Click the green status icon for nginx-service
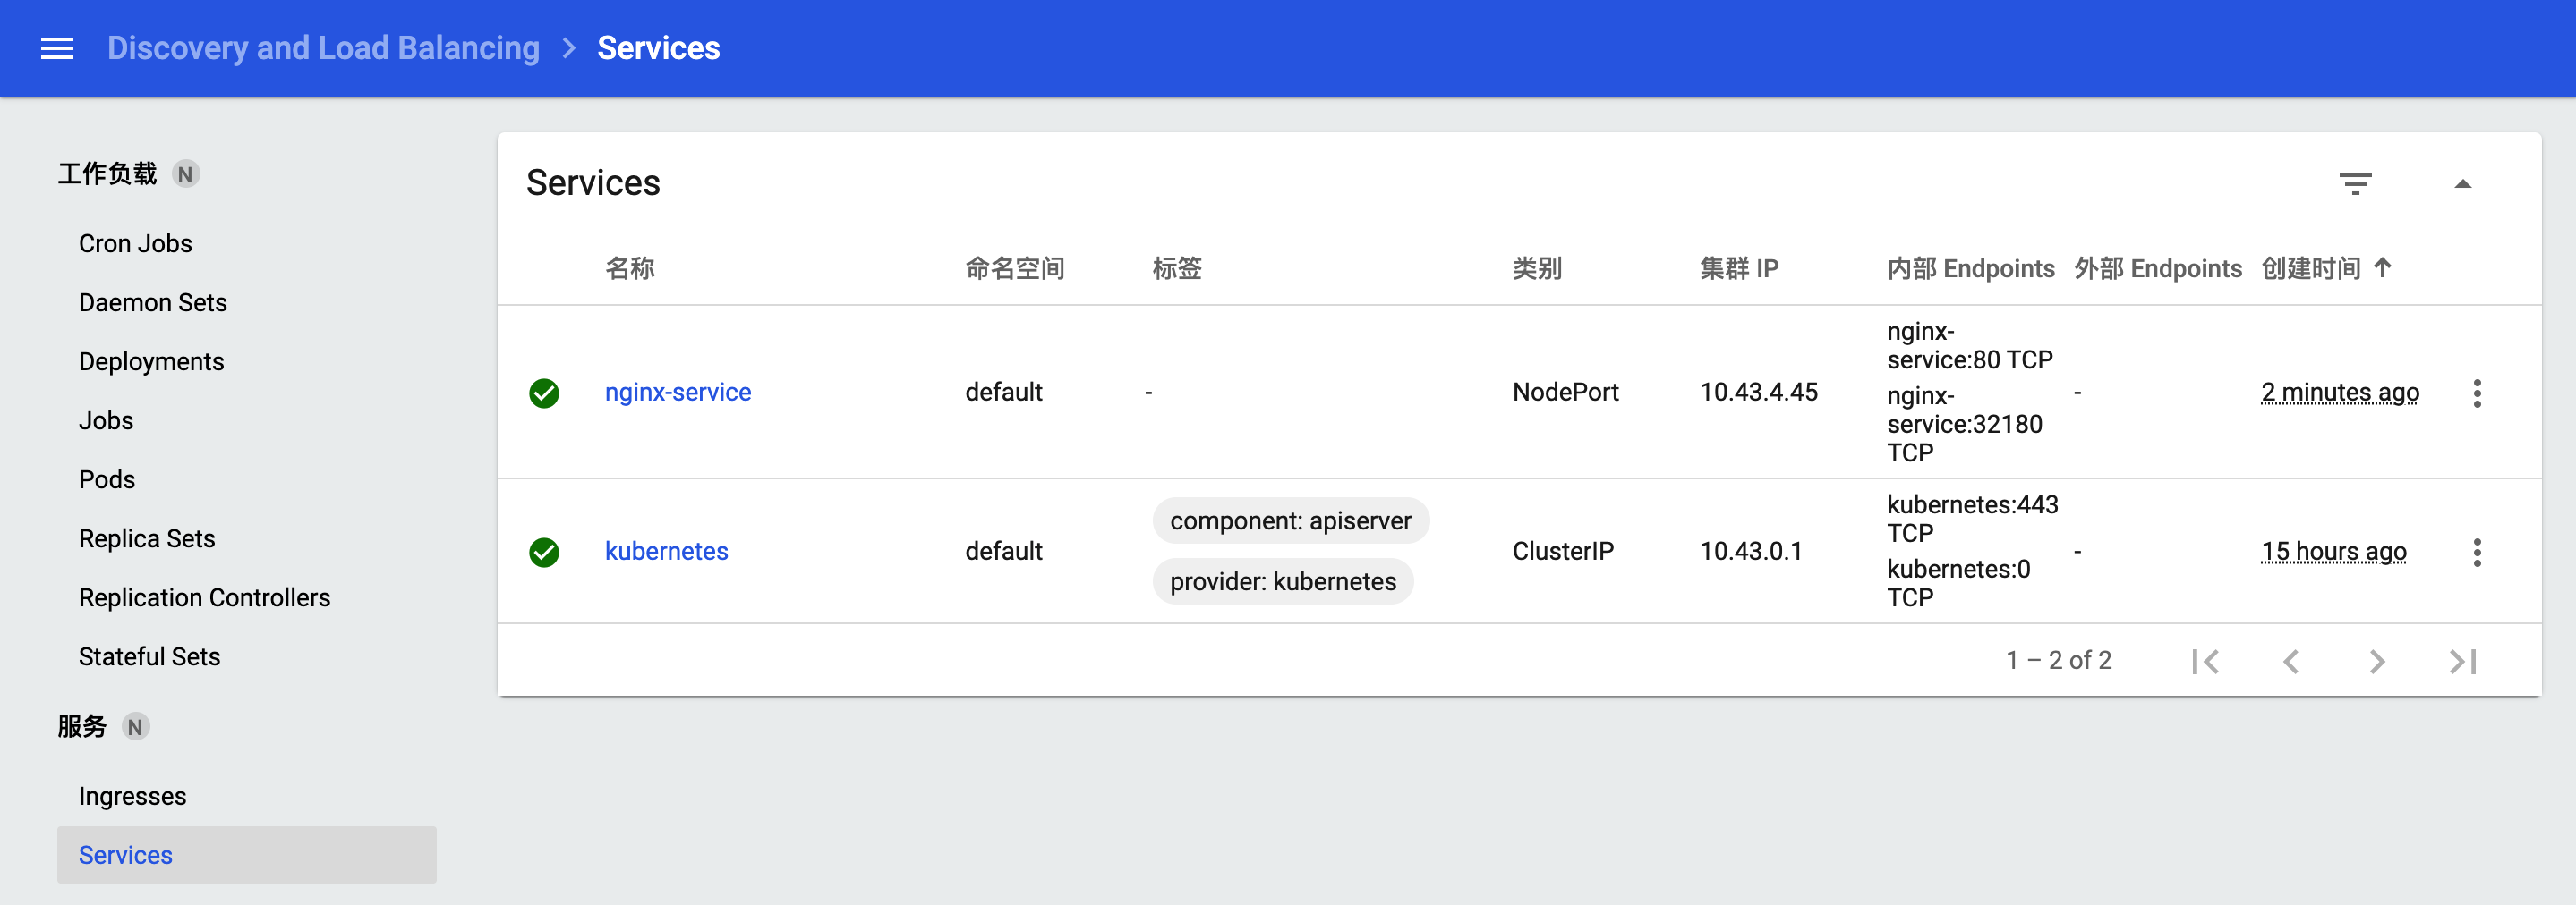Screen dimensions: 2576x905 (544, 393)
